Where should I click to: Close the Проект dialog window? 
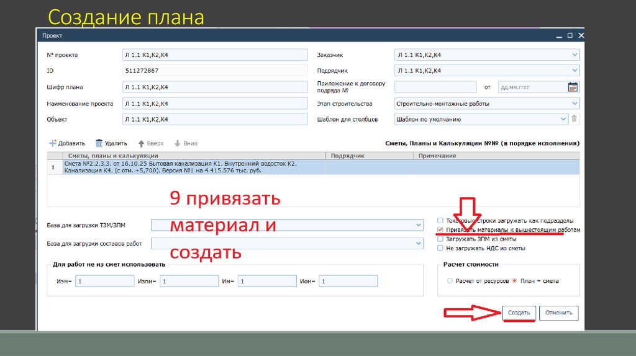[x=581, y=35]
